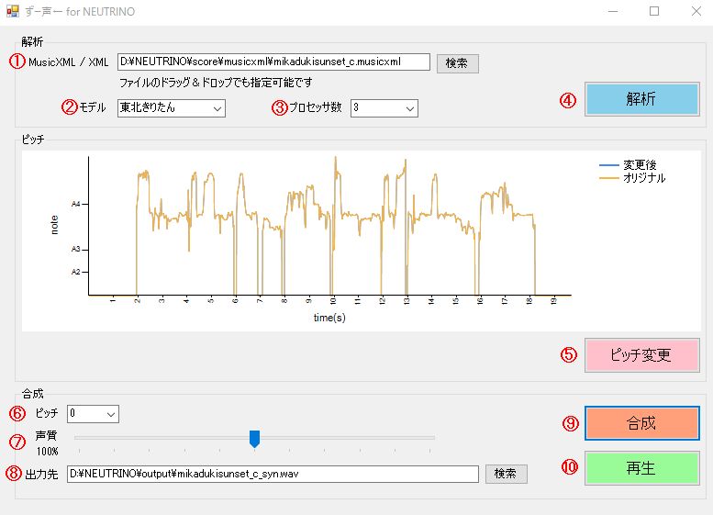Maximize the window
This screenshot has width=713, height=515.
654,12
